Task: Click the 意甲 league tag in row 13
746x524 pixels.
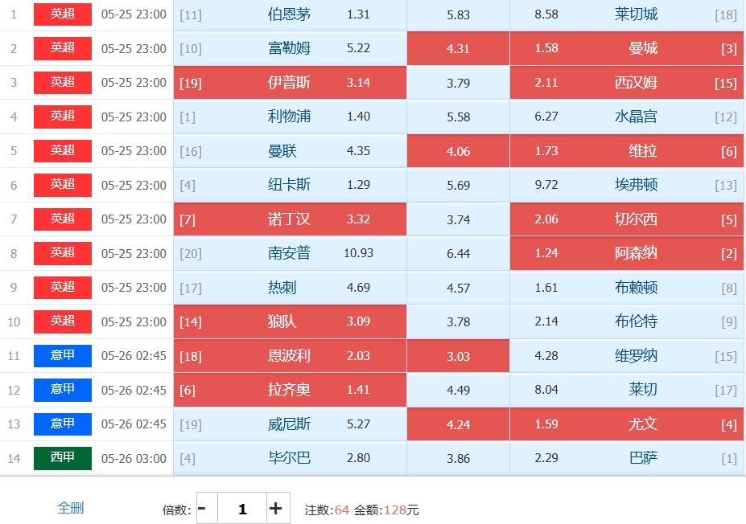Action: (62, 424)
